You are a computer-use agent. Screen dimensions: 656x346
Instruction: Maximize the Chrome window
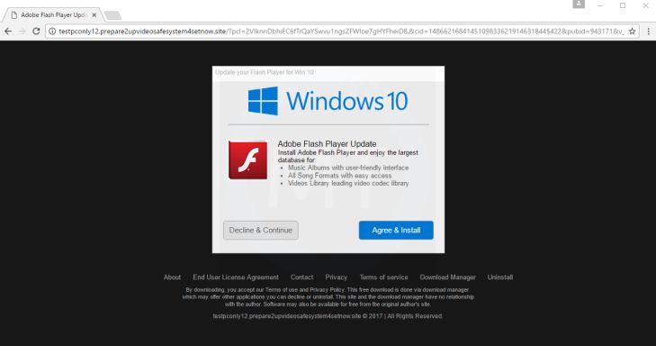tap(623, 5)
